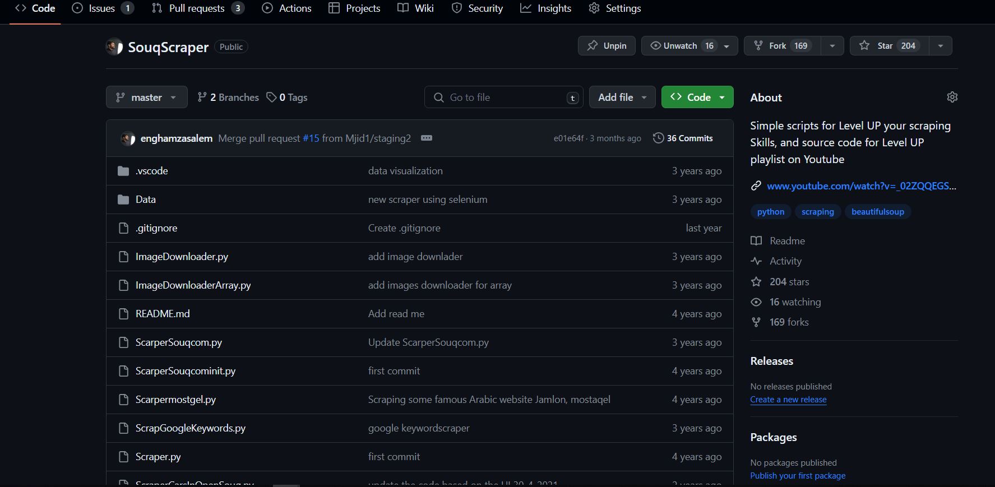Click the Packages heading
Viewport: 995px width, 487px height.
774,438
